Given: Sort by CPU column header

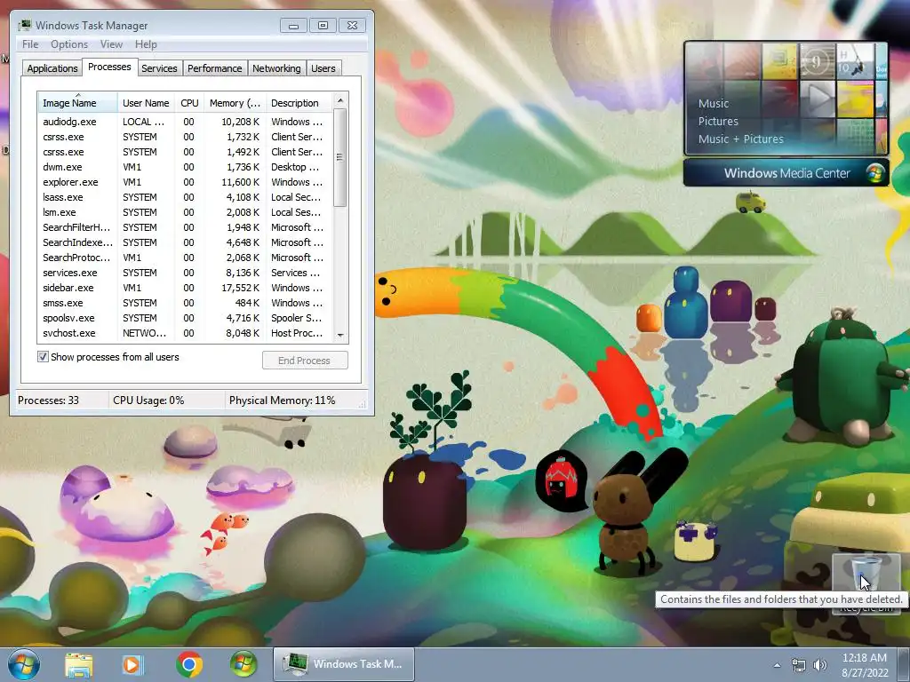Looking at the screenshot, I should tap(189, 103).
